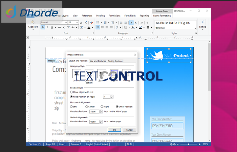Choose the Top and Bottom wrapping icon
Screen dimensions: 237x152
(x=89, y=74)
